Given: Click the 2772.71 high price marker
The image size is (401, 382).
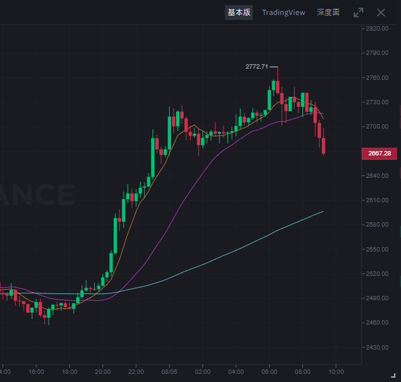Looking at the screenshot, I should click(x=257, y=67).
